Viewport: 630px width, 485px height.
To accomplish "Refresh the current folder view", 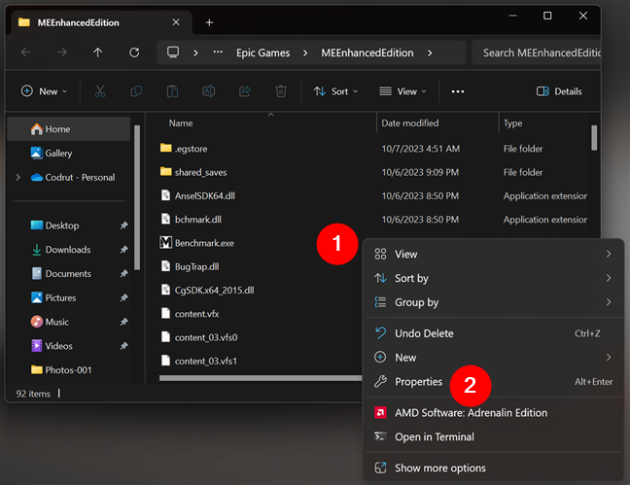I will [x=134, y=52].
